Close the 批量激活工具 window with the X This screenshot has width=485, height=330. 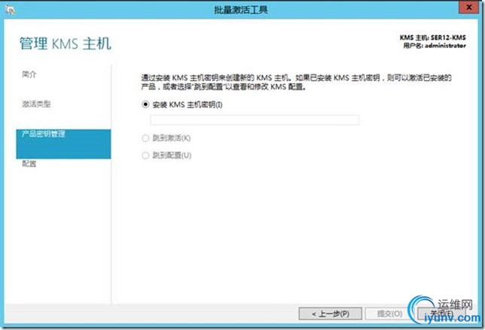468,7
